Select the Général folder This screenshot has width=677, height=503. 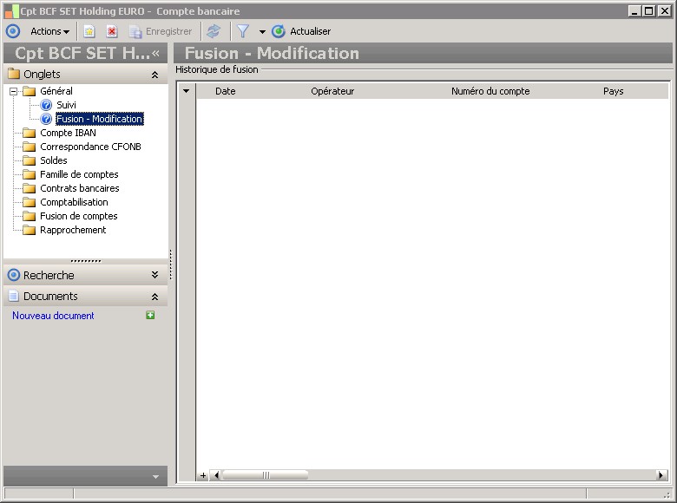click(56, 91)
